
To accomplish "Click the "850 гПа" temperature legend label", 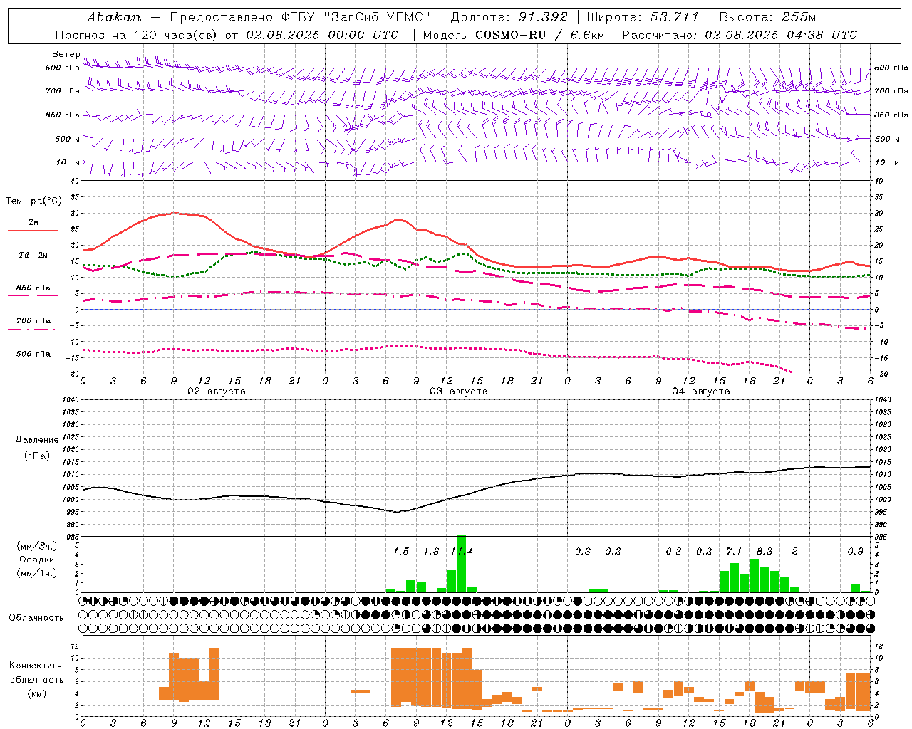I will [33, 288].
